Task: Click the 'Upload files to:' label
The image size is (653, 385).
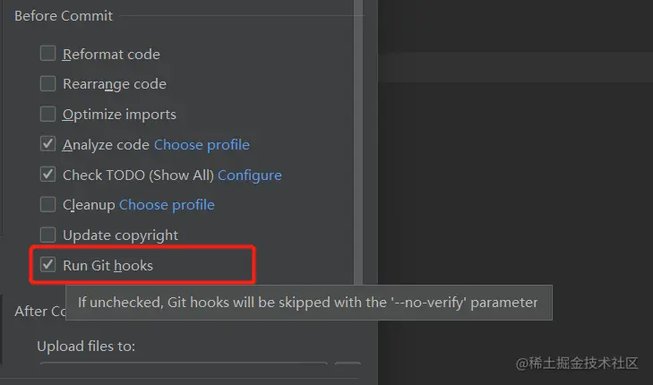Action: 86,346
